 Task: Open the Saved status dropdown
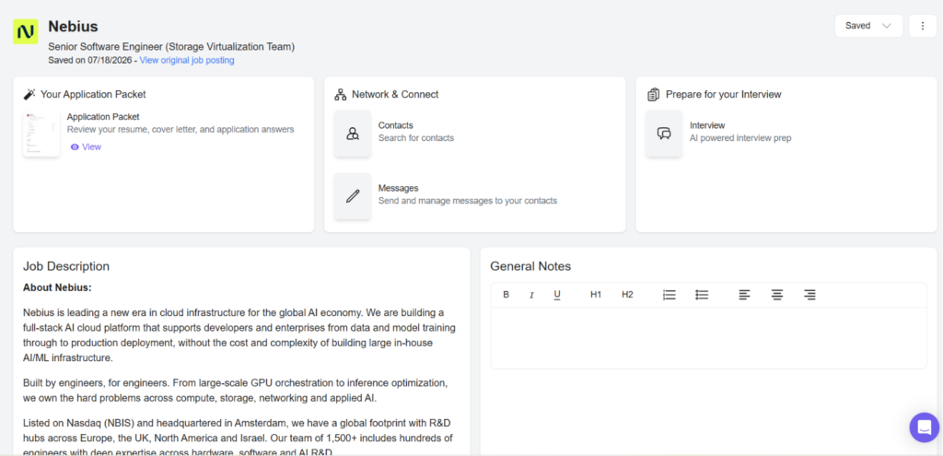point(868,26)
